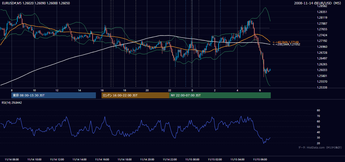Select the London 16:00-22:00 JST session bar
Viewport: 345px width, 162px height.
click(135, 95)
